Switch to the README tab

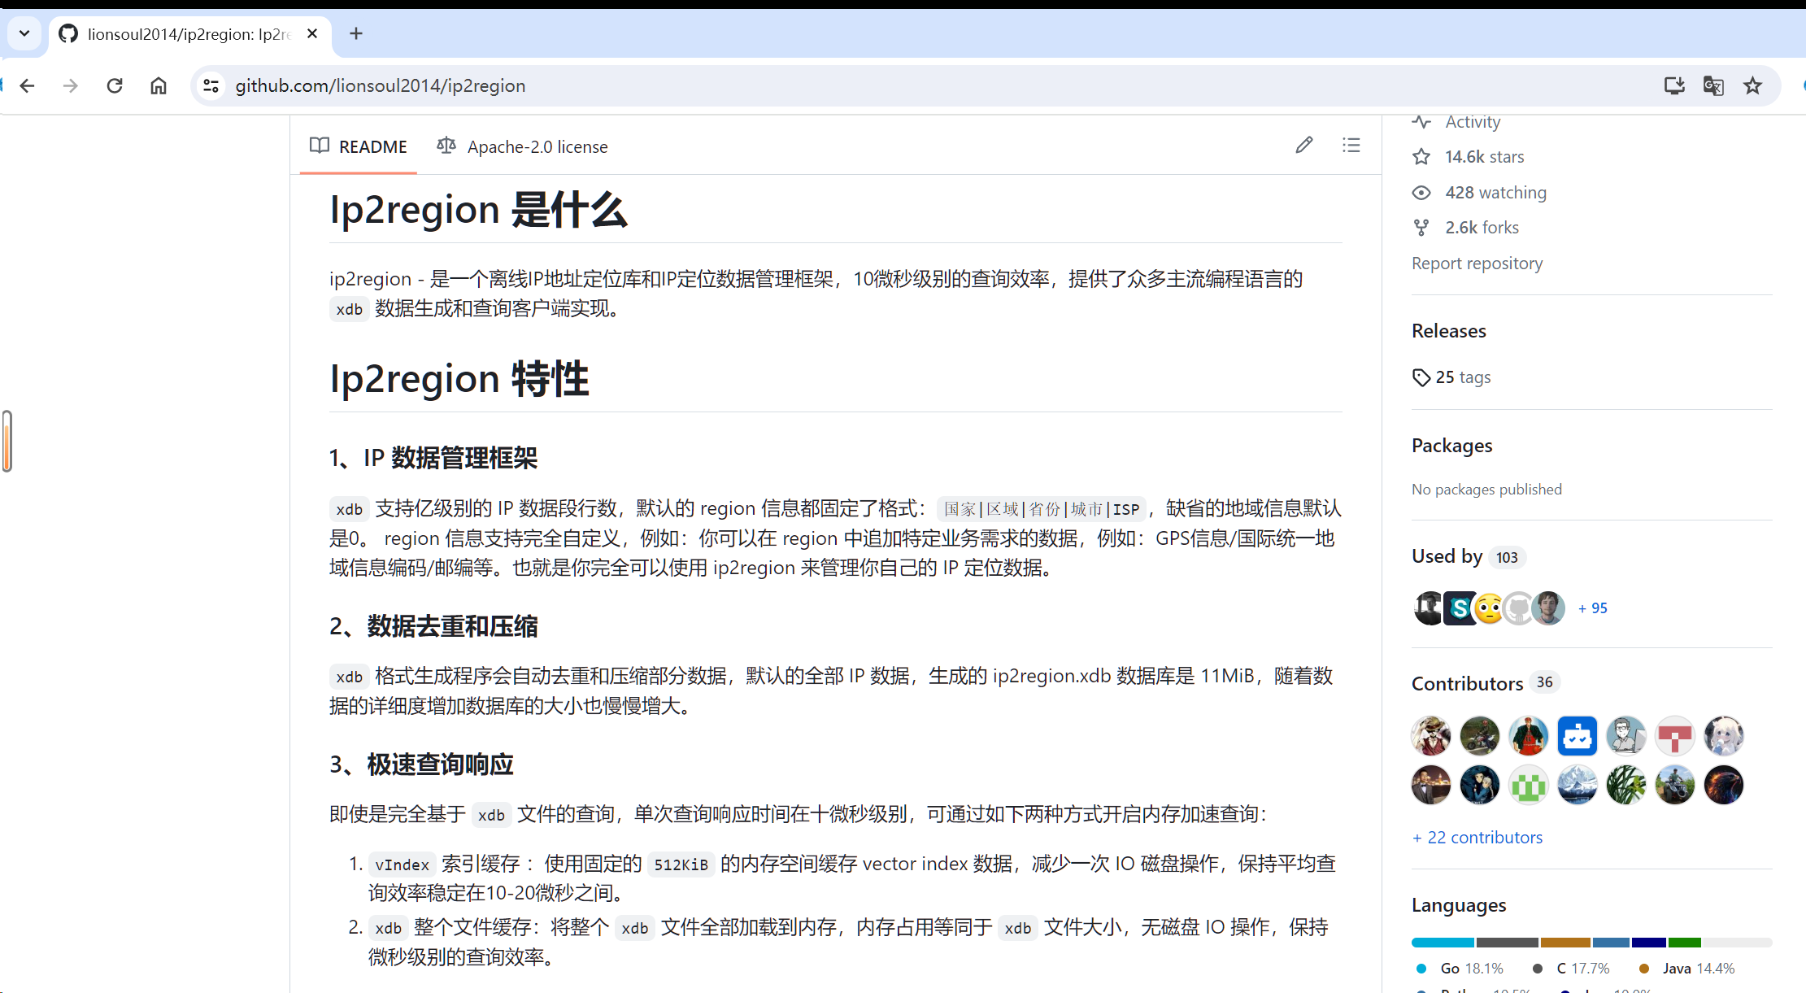pyautogui.click(x=359, y=147)
